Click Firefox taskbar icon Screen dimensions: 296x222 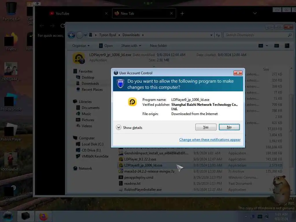(x=44, y=216)
